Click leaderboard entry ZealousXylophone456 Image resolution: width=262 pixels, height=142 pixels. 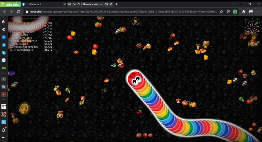[x=24, y=47]
